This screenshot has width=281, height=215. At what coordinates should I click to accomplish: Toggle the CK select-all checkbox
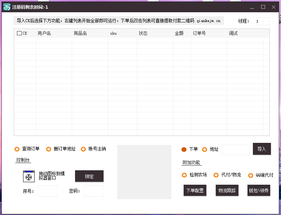[x=19, y=33]
